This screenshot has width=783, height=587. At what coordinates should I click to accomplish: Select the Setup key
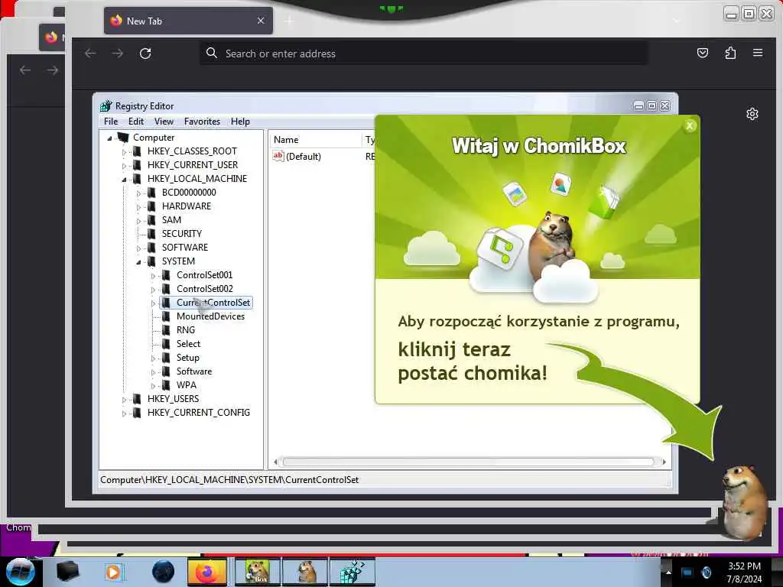[188, 358]
